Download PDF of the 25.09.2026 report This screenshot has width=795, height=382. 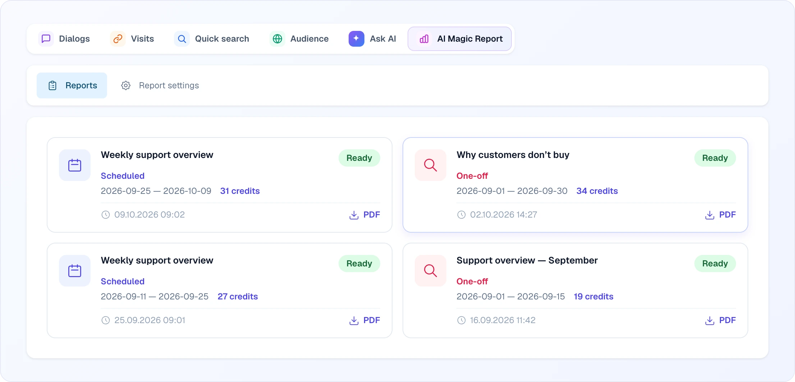[x=365, y=320]
